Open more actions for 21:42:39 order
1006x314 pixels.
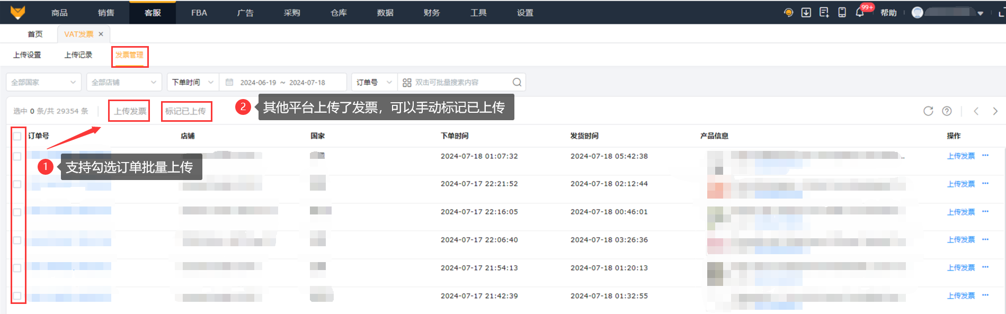pos(985,295)
